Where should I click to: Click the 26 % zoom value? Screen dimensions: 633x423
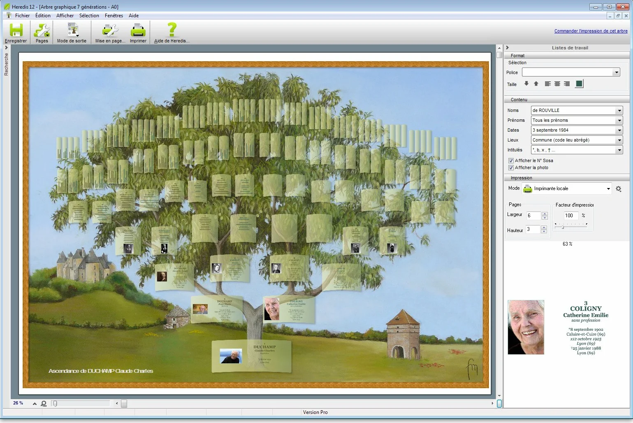click(x=18, y=403)
